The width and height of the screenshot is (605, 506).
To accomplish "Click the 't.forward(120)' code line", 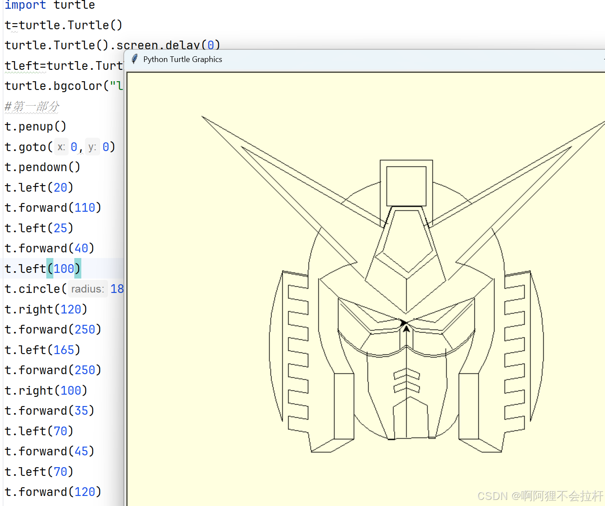I will (x=53, y=492).
